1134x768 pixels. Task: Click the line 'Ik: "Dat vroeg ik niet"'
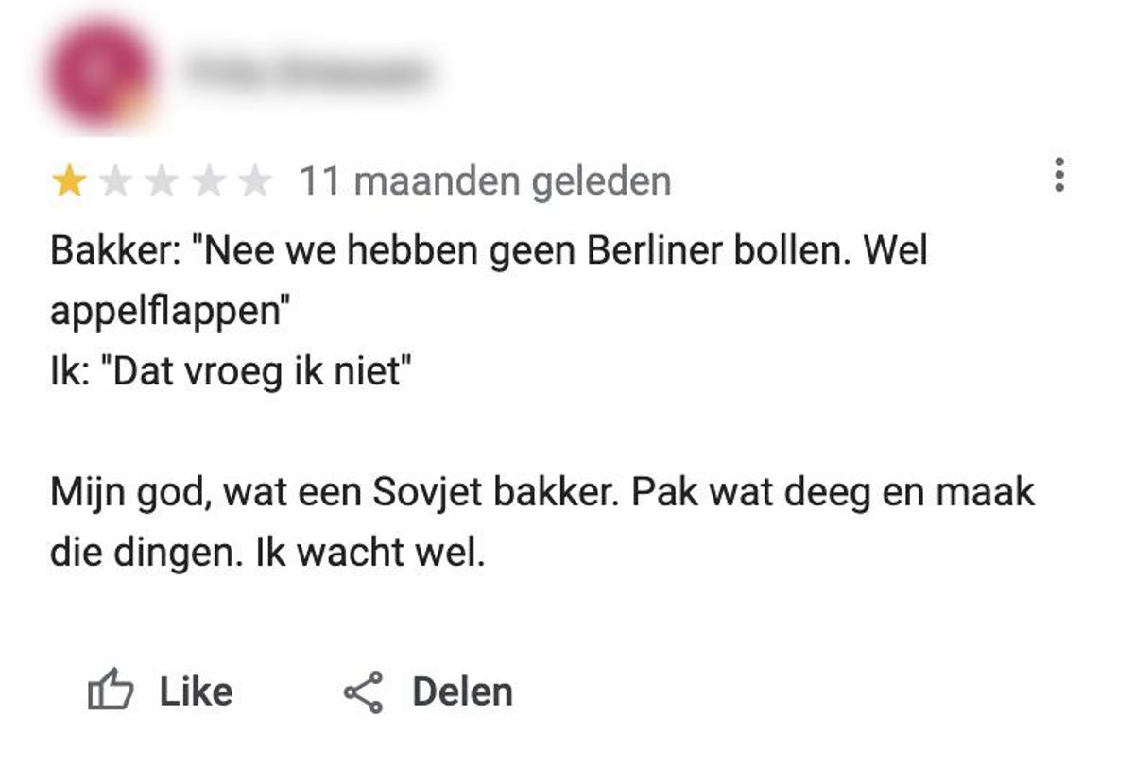232,372
